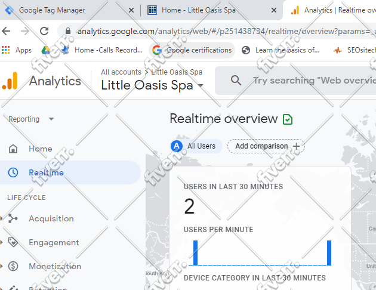
Task: Click the Realtime clock icon
Action: 13,172
